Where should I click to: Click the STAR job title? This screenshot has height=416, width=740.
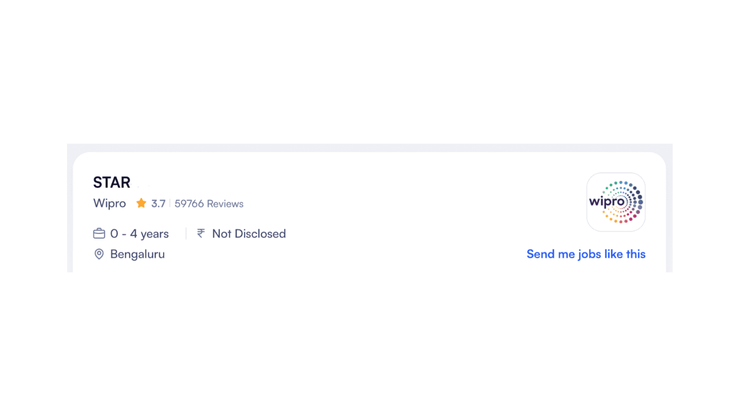(x=112, y=183)
